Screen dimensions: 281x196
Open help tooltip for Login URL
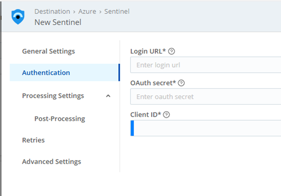[x=171, y=51]
